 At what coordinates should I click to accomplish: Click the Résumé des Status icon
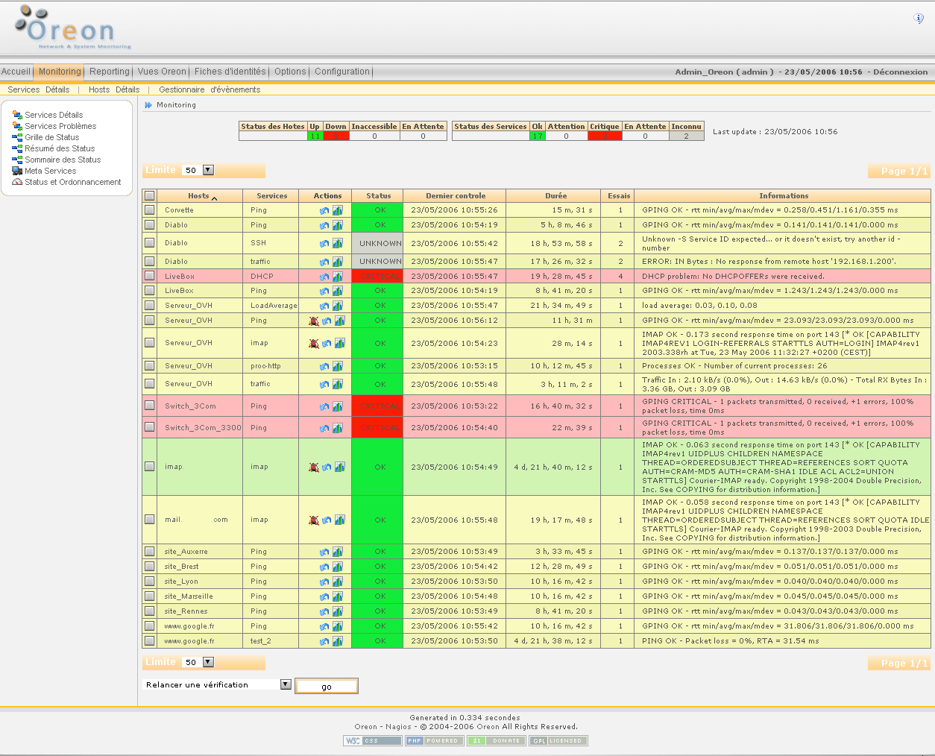coord(17,148)
